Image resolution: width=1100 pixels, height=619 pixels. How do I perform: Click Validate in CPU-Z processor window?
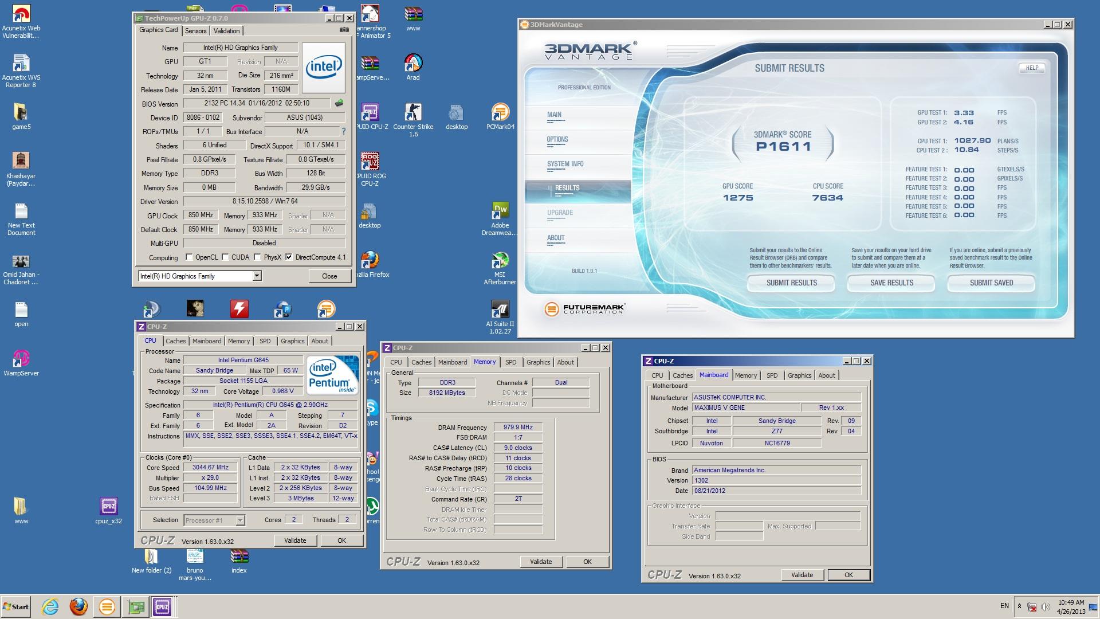[295, 540]
